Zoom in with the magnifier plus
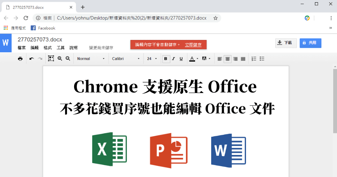 pyautogui.click(x=60, y=59)
